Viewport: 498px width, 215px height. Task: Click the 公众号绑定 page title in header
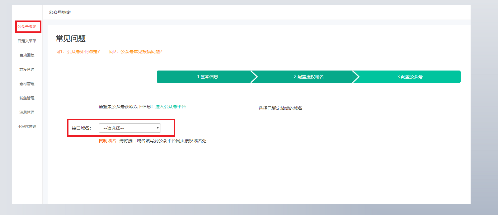[x=60, y=12]
